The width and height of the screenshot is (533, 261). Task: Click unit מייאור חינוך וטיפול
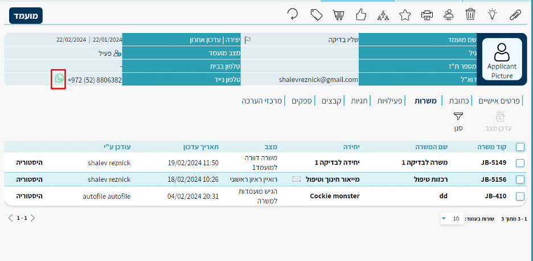[x=332, y=179]
